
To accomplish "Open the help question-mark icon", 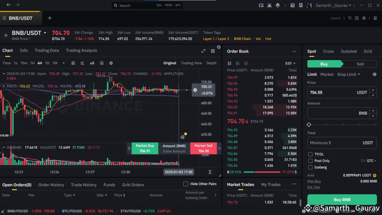I will tap(375, 18).
